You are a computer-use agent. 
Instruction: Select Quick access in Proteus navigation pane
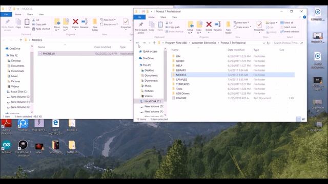click(x=150, y=51)
